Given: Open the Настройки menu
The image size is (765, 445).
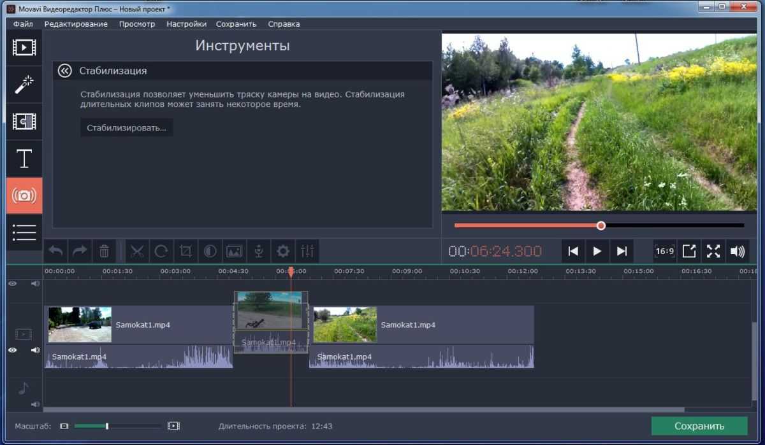Looking at the screenshot, I should [186, 24].
